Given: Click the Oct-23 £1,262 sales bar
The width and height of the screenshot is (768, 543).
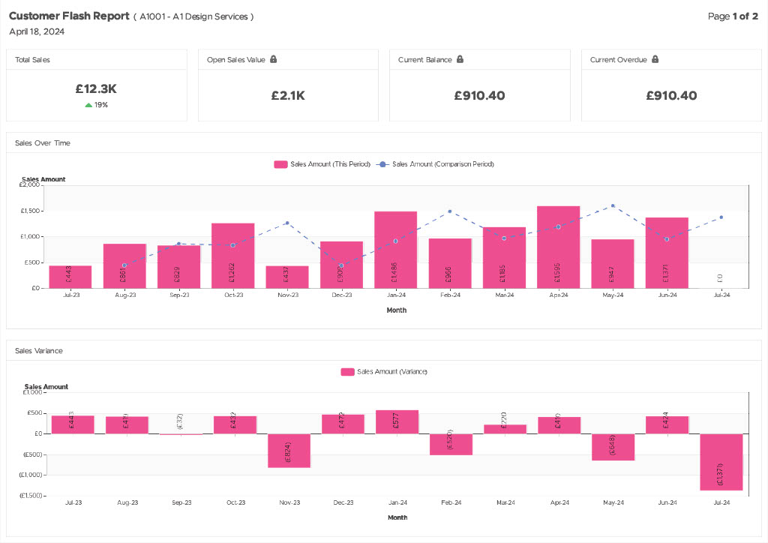Looking at the screenshot, I should coord(233,256).
